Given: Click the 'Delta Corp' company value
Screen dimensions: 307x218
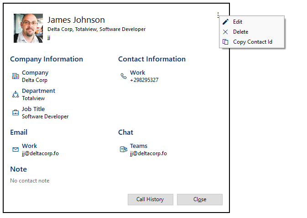Looking at the screenshot, I should point(35,80).
